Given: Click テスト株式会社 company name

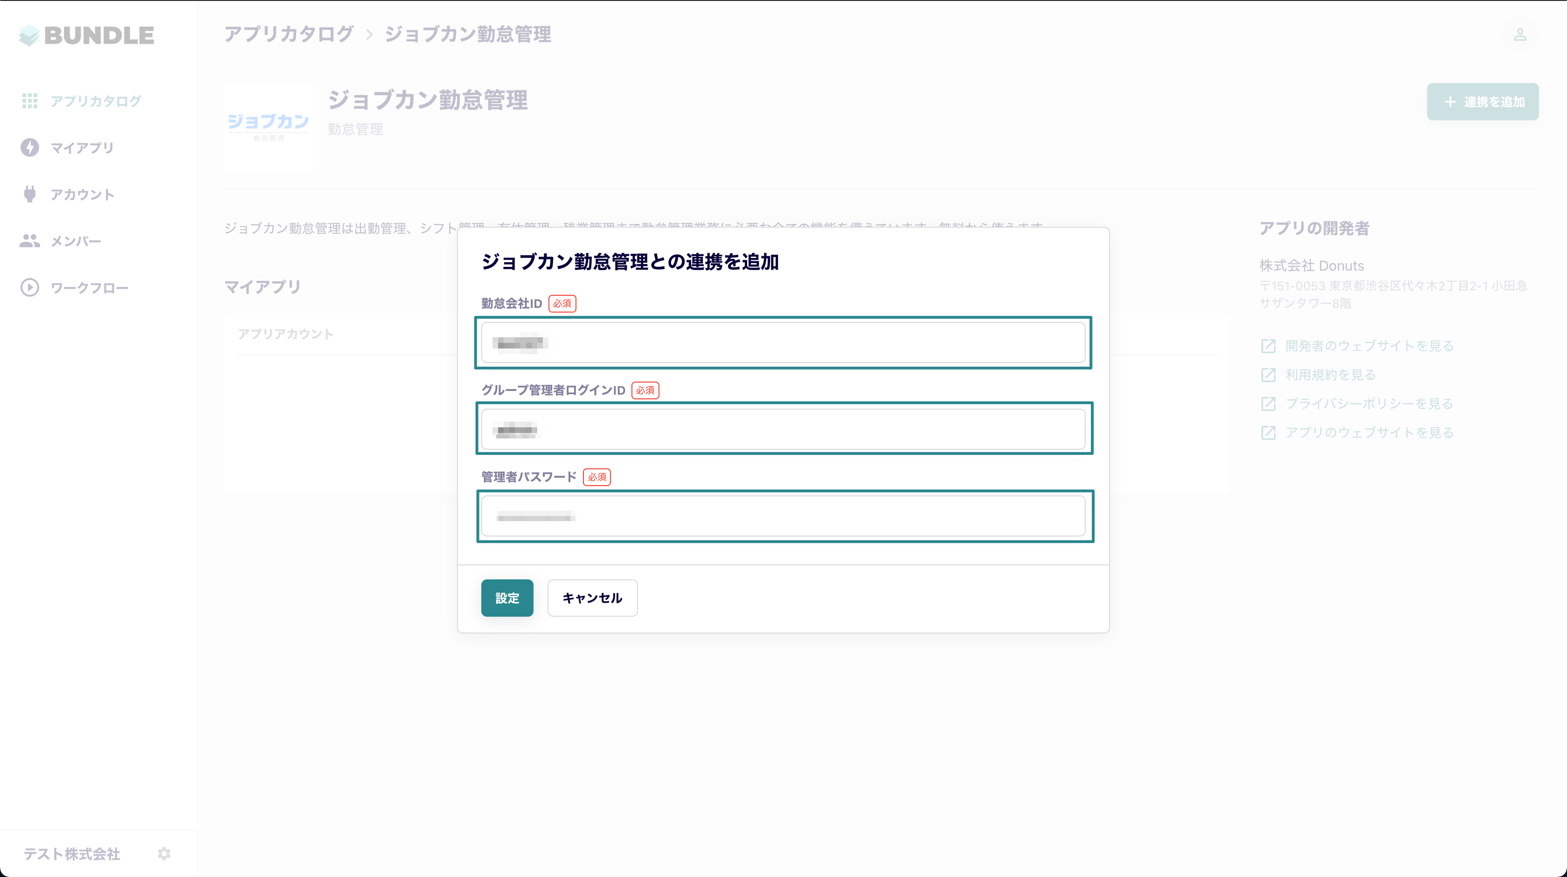Looking at the screenshot, I should (72, 854).
